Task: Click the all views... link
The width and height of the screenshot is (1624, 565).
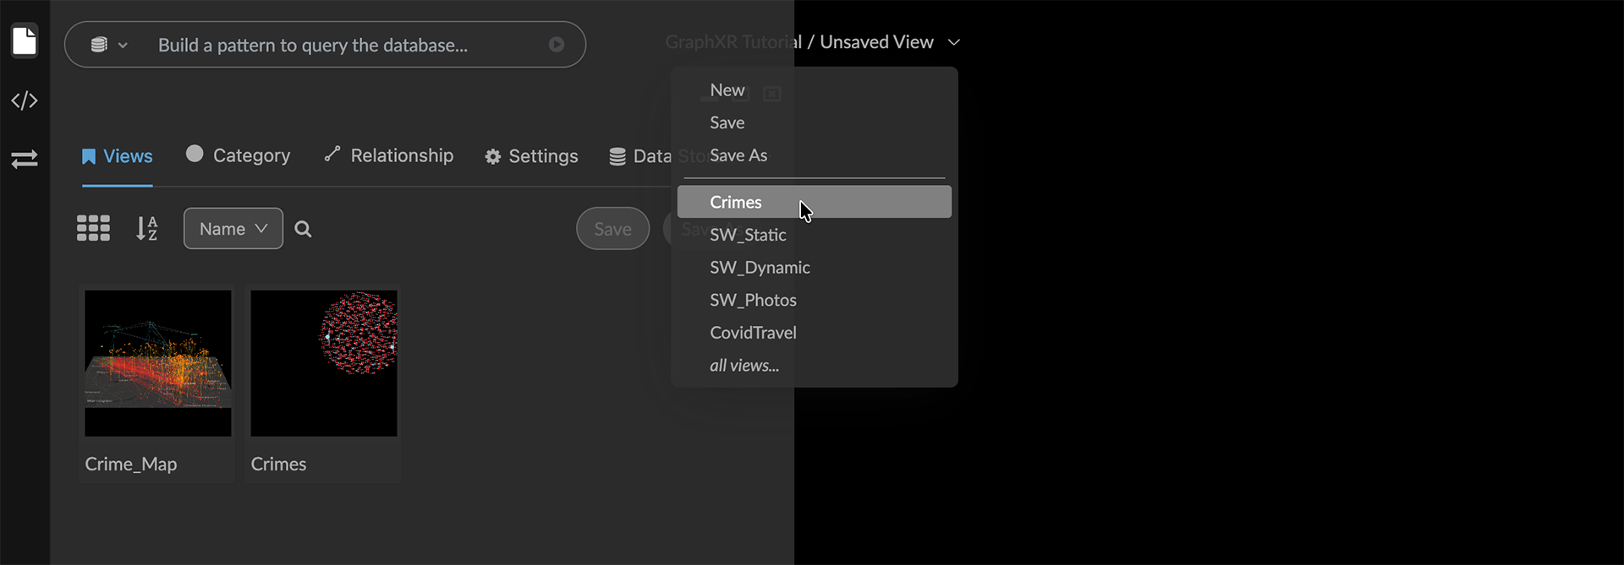Action: [744, 366]
